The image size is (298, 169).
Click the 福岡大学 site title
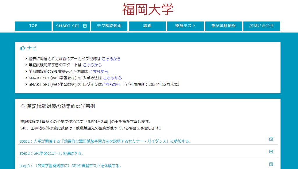148,10
